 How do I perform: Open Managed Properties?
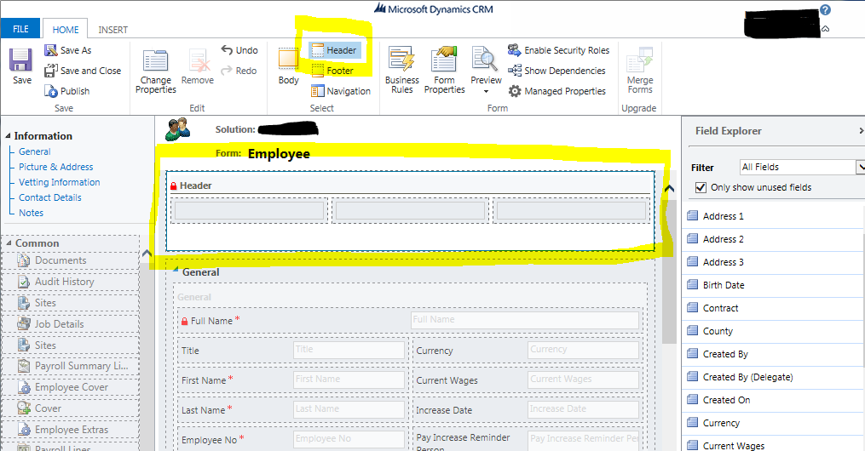[x=556, y=91]
